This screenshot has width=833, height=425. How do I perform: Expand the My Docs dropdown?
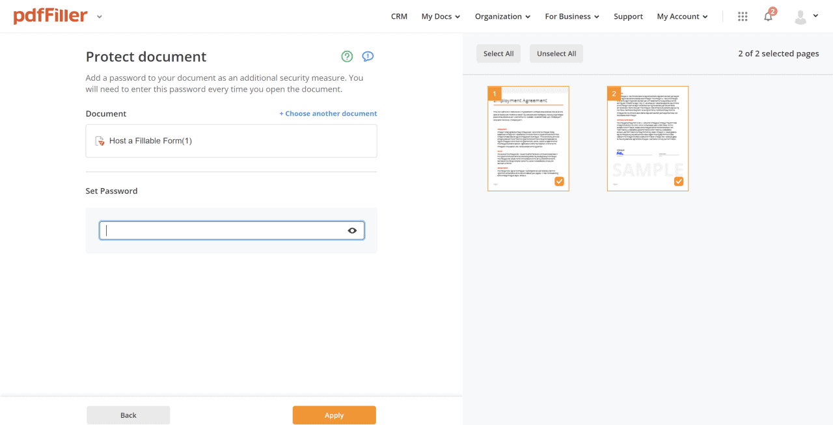[440, 16]
